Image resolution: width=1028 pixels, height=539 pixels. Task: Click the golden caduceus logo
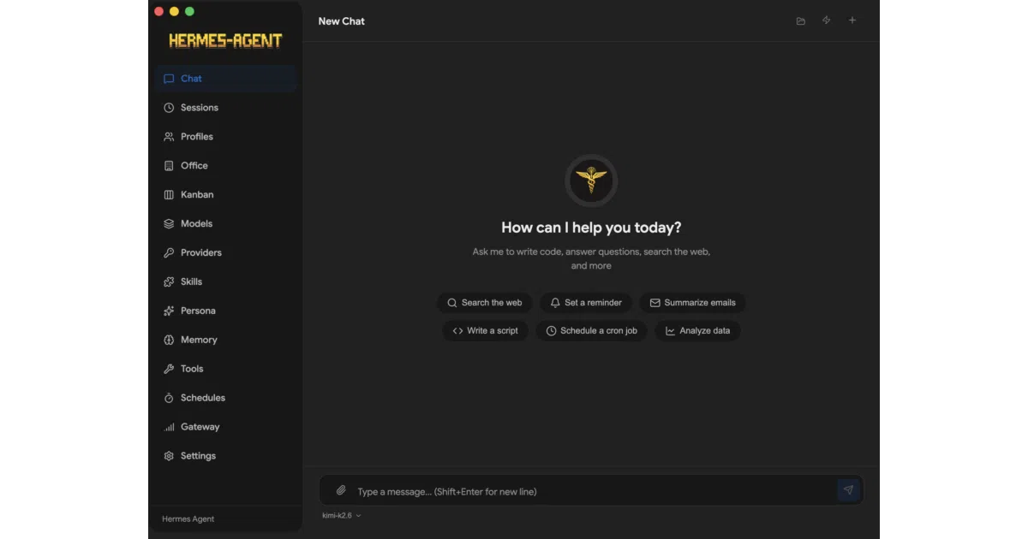click(x=591, y=181)
